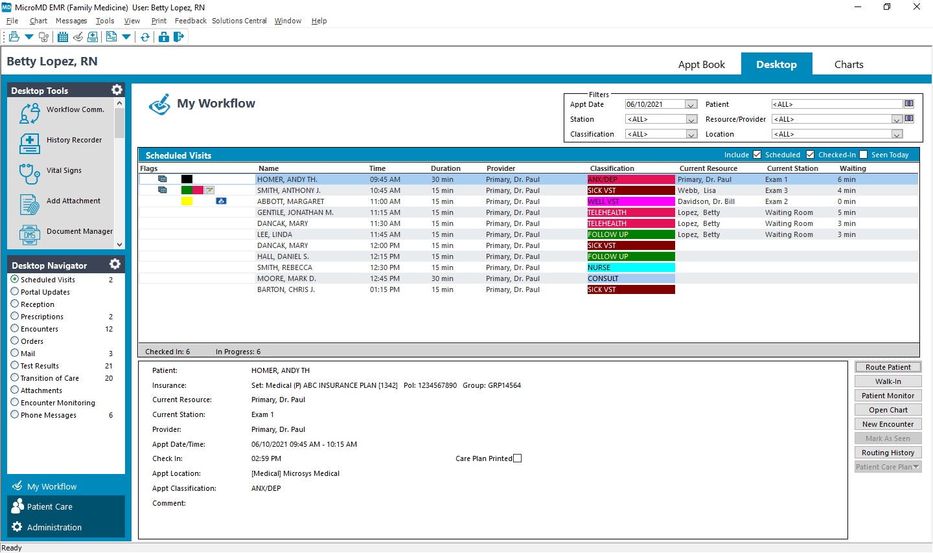Click the Patient Monitor button
933x553 pixels.
[888, 396]
